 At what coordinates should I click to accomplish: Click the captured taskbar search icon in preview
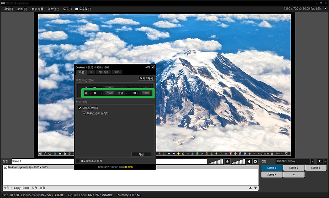[45, 154]
